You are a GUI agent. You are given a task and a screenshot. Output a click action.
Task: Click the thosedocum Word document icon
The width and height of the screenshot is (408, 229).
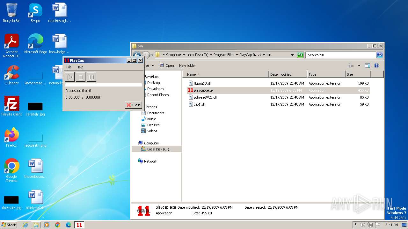click(x=35, y=168)
